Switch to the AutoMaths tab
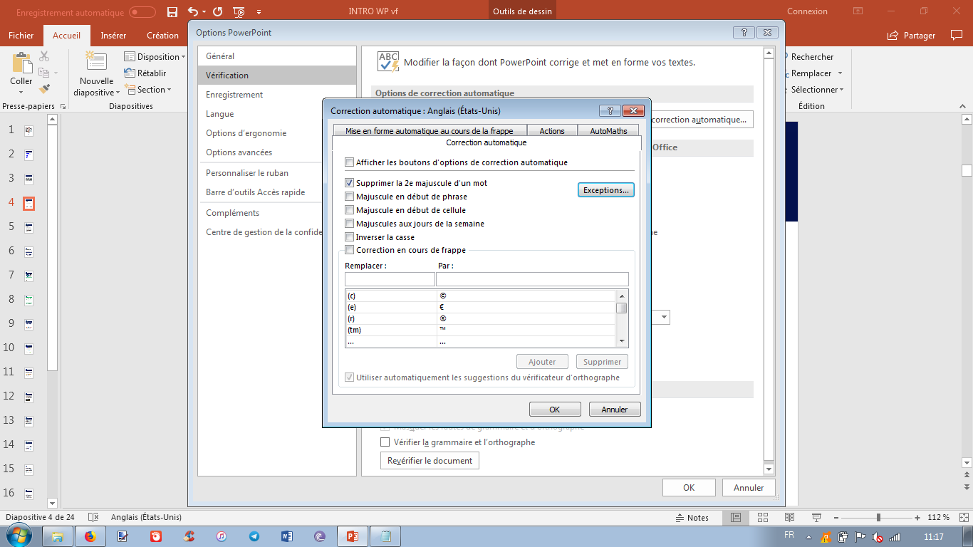The width and height of the screenshot is (973, 547). pos(609,130)
